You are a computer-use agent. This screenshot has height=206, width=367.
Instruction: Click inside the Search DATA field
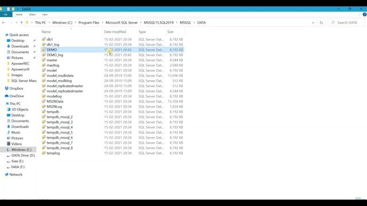tap(346, 23)
